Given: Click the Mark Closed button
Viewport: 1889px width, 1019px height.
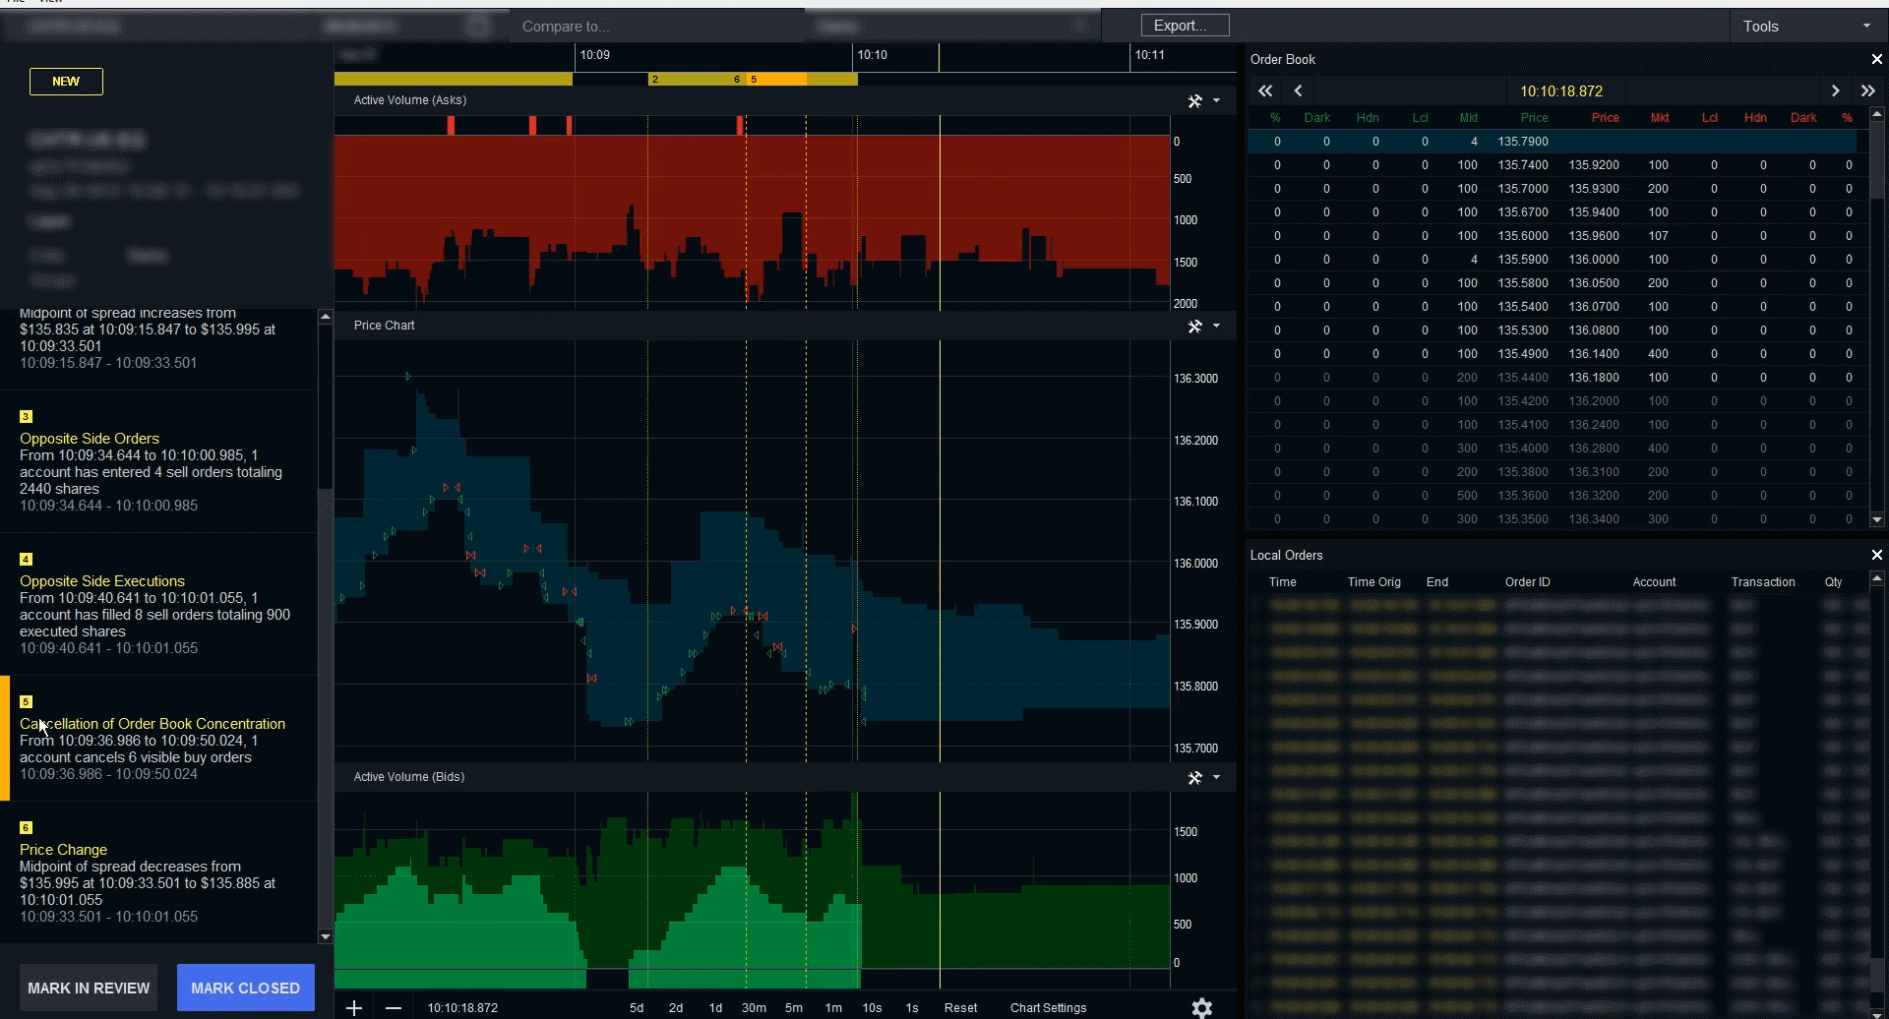Looking at the screenshot, I should pos(245,988).
